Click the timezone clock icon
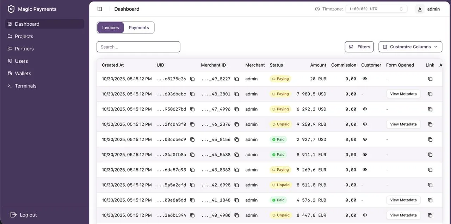Image resolution: width=451 pixels, height=224 pixels. tap(317, 9)
